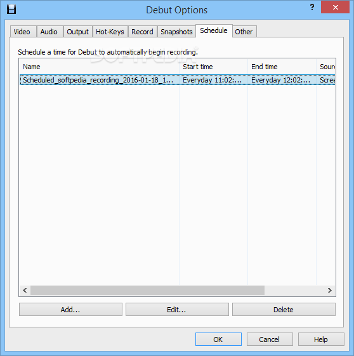Viewport: 354px width, 356px height.
Task: Click the Start time column header
Action: (213, 67)
